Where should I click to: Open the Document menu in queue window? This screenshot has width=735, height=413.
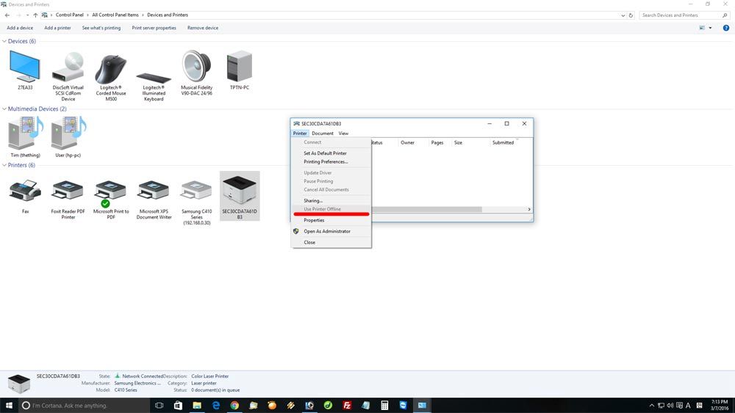323,134
